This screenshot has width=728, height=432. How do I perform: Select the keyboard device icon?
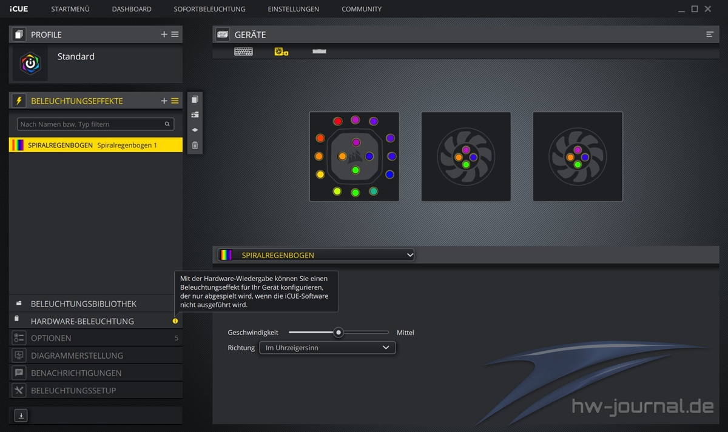point(243,52)
